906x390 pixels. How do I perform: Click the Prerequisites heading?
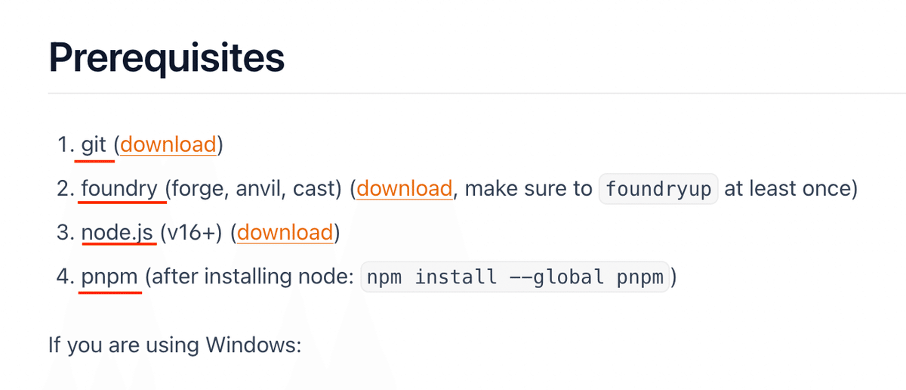167,57
